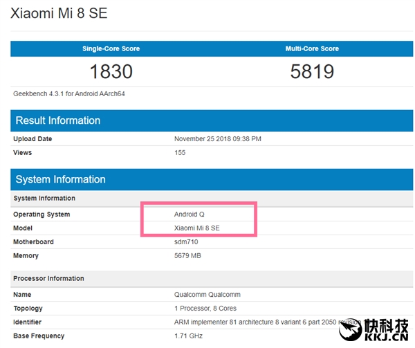Click the Base Frequency label
Screen dimensions: 415x348
pos(39,336)
